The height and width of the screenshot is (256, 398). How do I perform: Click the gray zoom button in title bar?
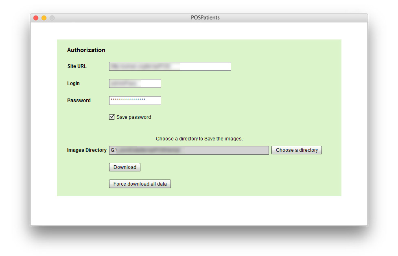coord(52,18)
